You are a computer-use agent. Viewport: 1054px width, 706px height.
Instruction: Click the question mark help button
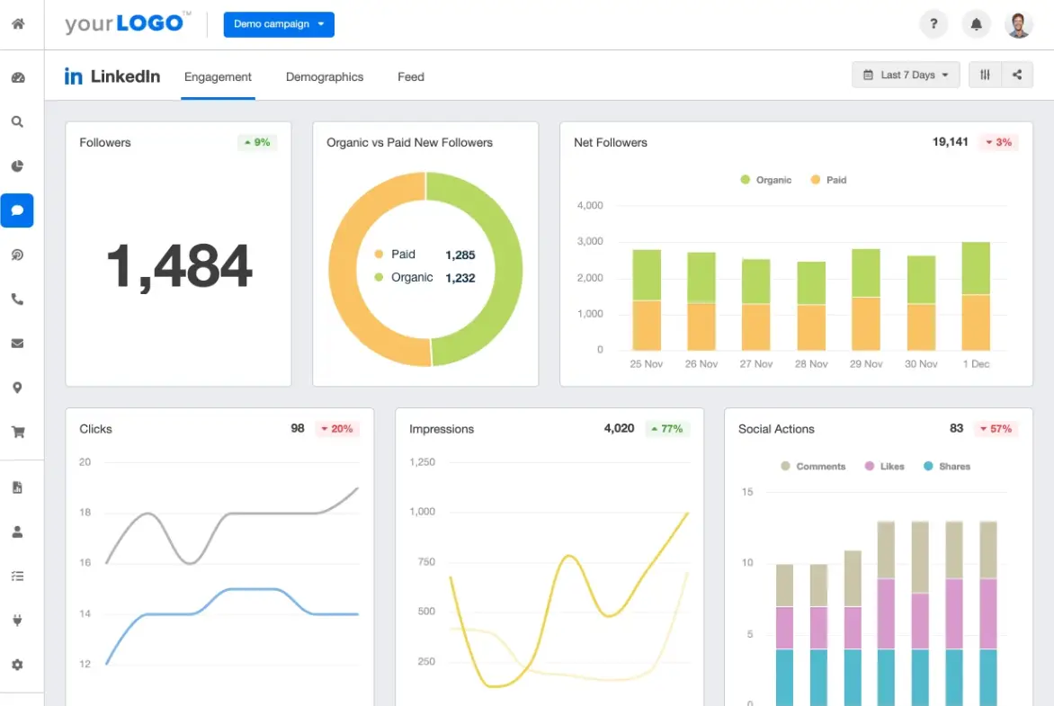pos(933,24)
